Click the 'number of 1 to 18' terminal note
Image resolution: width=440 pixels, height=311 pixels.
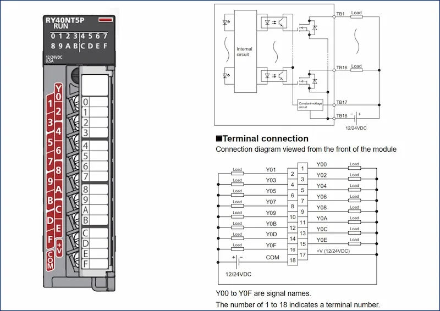tap(298, 304)
